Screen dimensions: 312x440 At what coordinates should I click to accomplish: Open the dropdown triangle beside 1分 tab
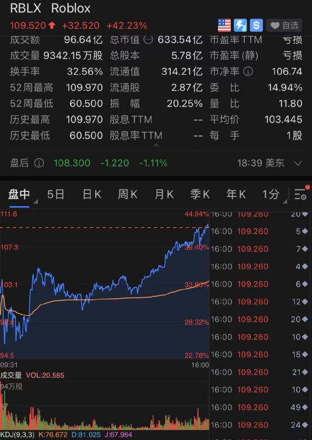pyautogui.click(x=285, y=201)
